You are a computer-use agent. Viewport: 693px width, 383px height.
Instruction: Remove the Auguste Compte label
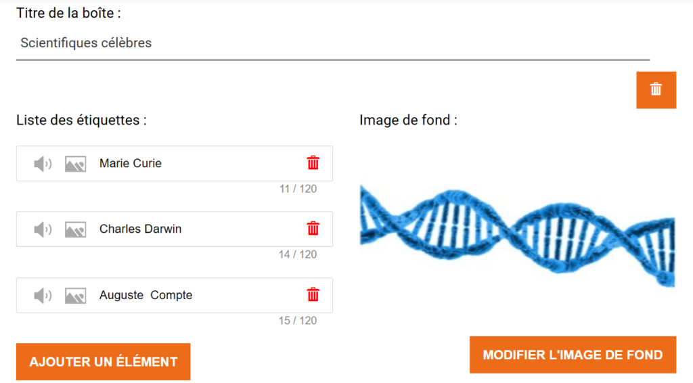pos(313,295)
